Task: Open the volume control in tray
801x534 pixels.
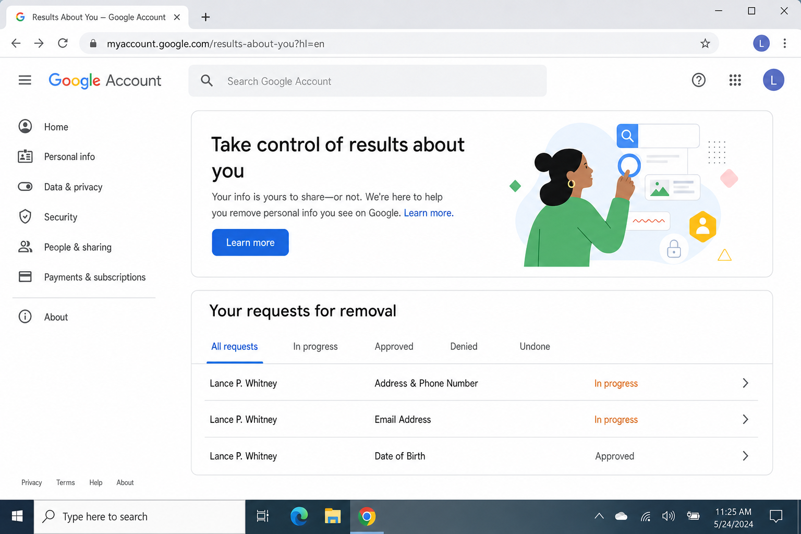Action: click(x=668, y=516)
